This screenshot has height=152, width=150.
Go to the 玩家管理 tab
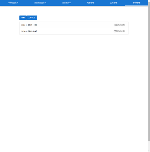pyautogui.click(x=91, y=3)
